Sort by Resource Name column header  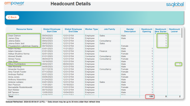pos(24,29)
